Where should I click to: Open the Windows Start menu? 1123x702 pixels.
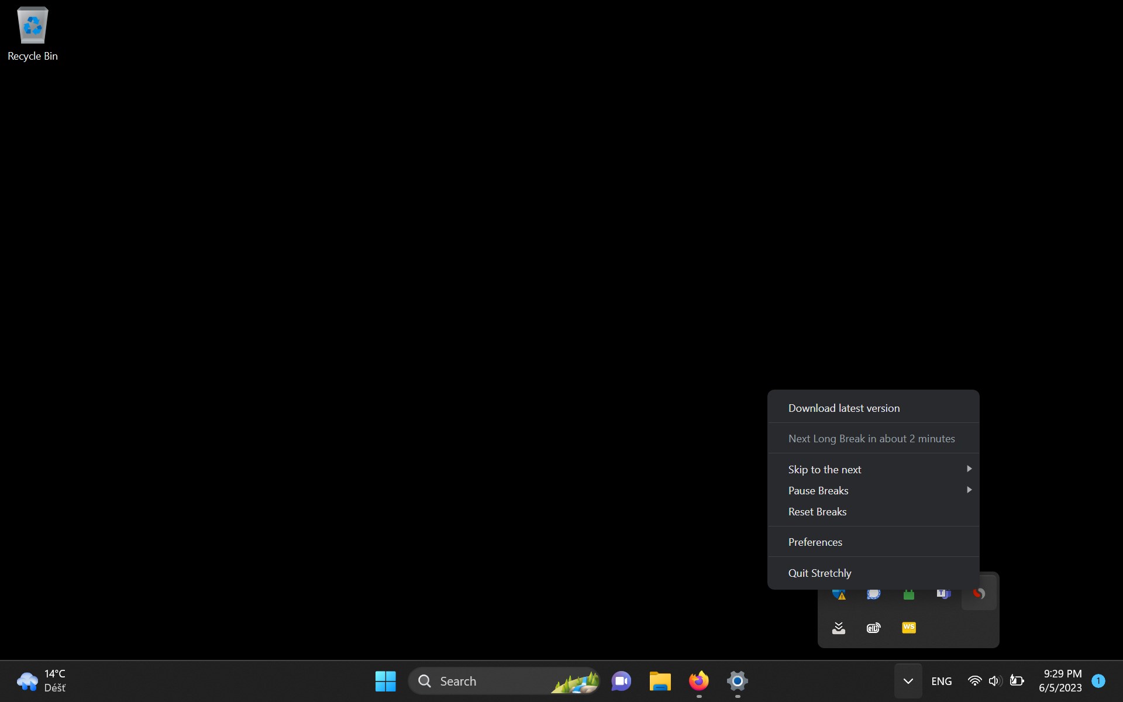coord(385,681)
